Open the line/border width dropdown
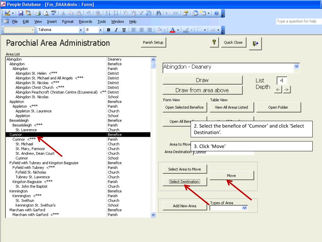This screenshot has width=322, height=242. click(205, 30)
